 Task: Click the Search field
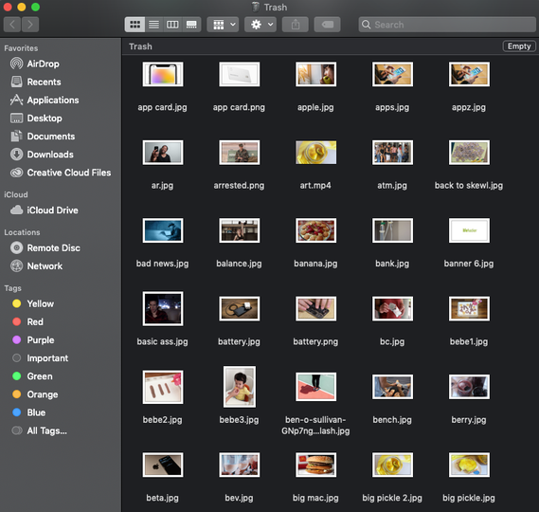[447, 25]
